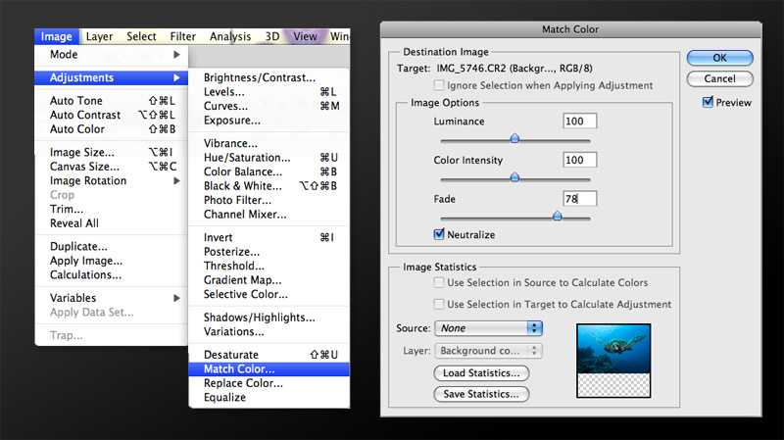Screen dimensions: 784x440
Task: Toggle the Preview checkbox
Action: tap(708, 102)
